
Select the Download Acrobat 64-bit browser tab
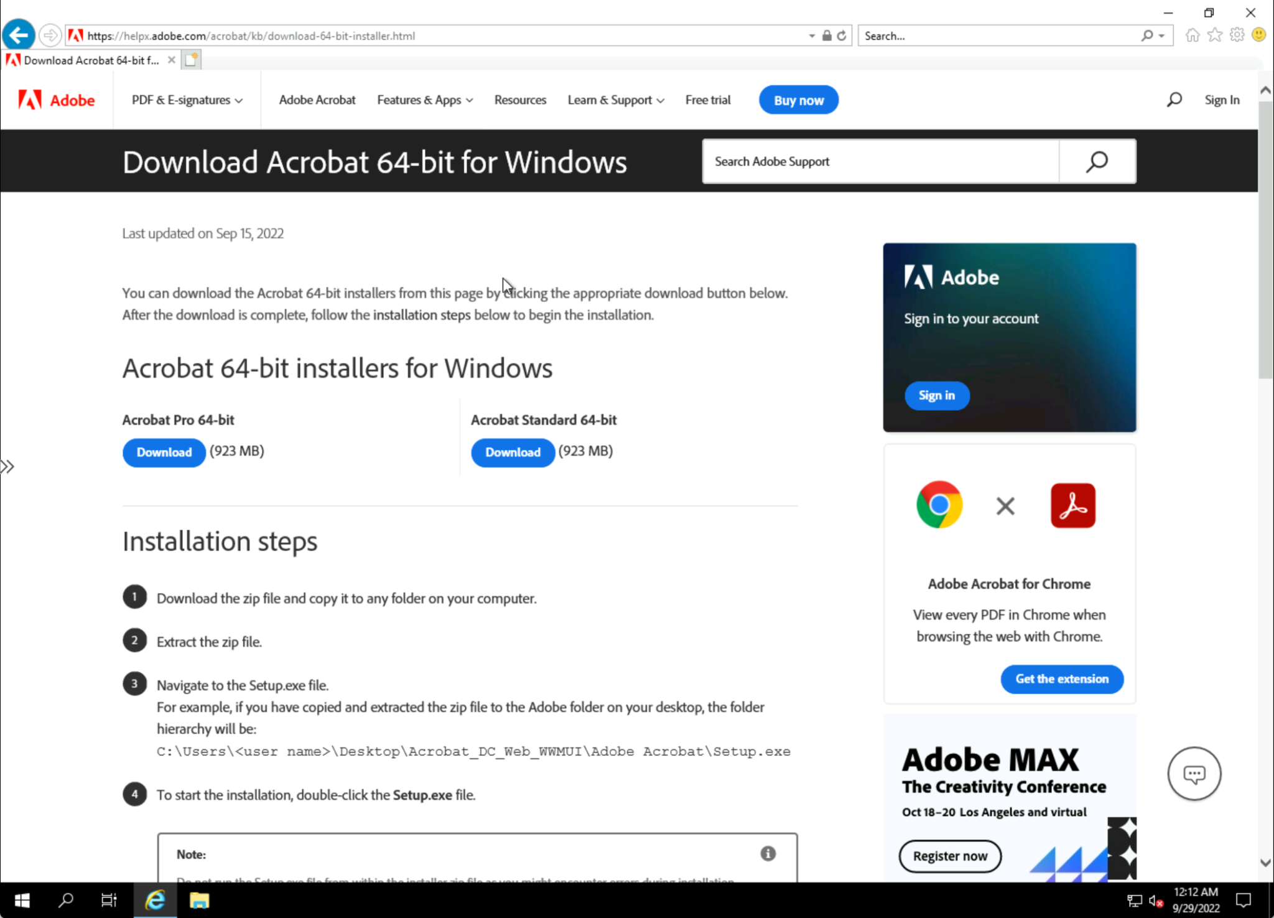[91, 60]
